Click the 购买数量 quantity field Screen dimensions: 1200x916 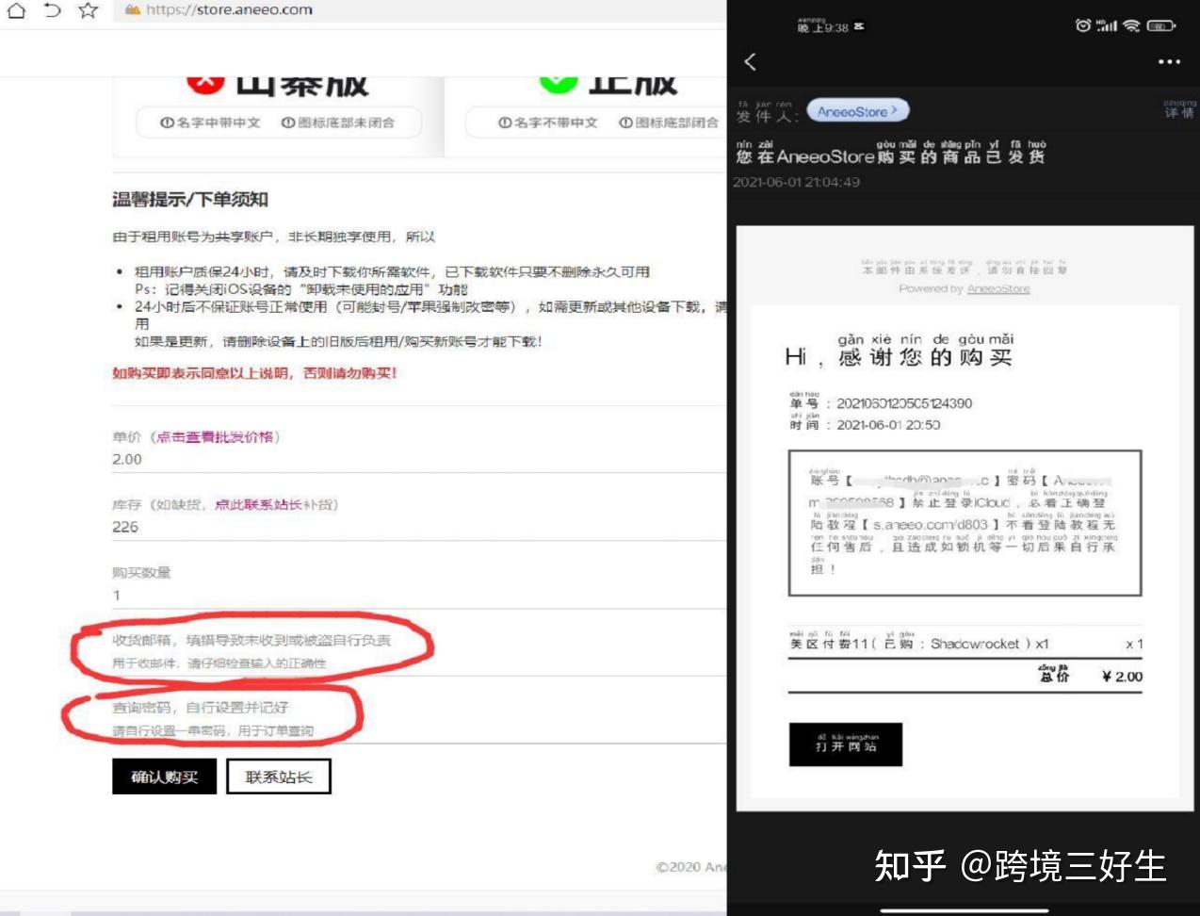pos(419,595)
